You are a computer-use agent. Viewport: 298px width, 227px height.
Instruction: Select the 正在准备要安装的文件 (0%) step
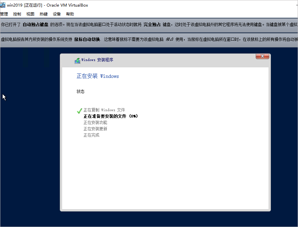pos(111,116)
